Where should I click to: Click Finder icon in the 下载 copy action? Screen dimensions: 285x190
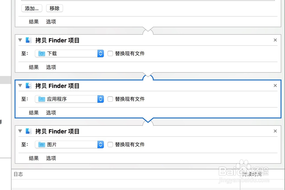[28, 40]
